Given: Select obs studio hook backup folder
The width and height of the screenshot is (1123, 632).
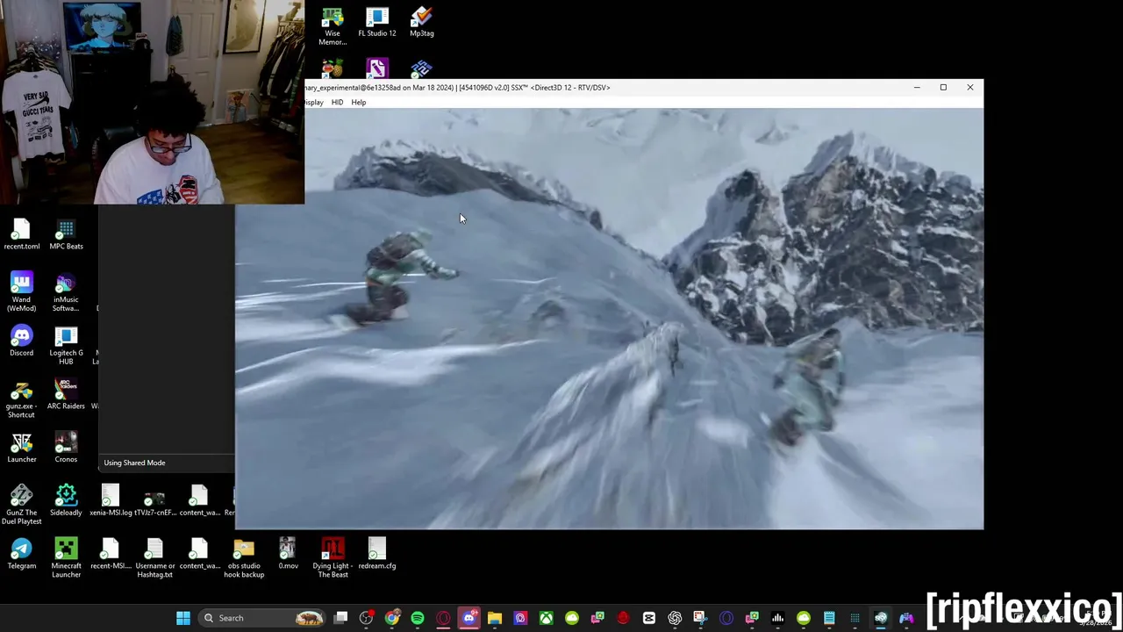Looking at the screenshot, I should pyautogui.click(x=244, y=559).
